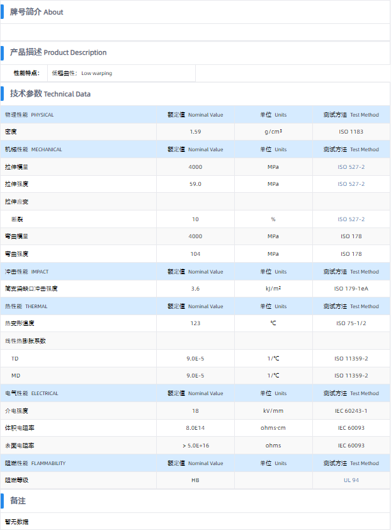The height and width of the screenshot is (530, 391).
Task: Click the IEC 60243-1 test method cell
Action: click(351, 411)
